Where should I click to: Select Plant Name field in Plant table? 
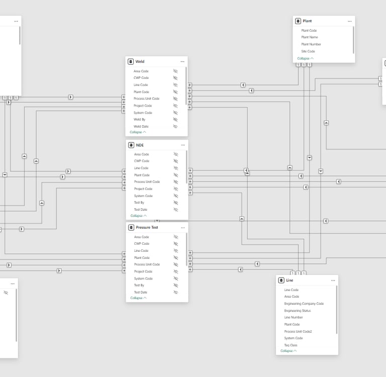pyautogui.click(x=310, y=37)
